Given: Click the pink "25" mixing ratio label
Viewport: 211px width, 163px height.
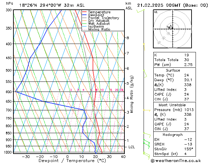Looking at the screenshot, I should (x=121, y=90).
